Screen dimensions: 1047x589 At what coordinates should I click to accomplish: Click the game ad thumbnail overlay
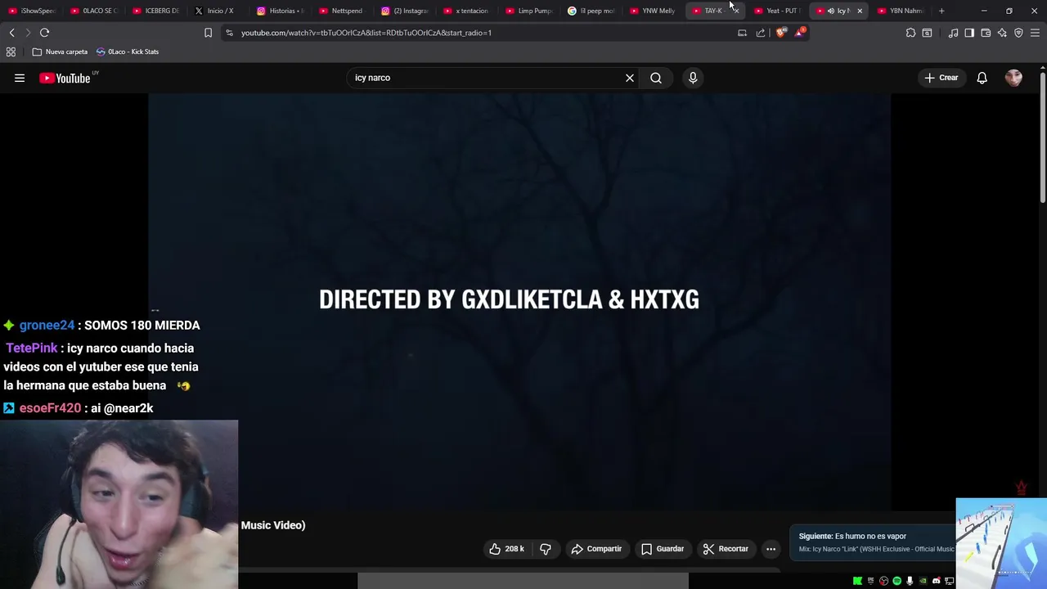1001,543
